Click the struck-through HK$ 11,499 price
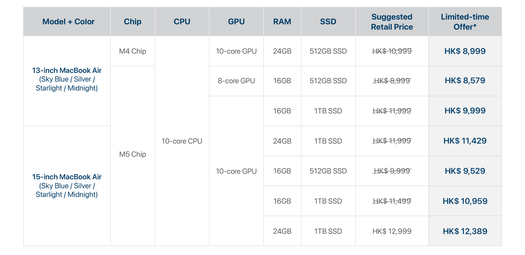525x255 pixels. [392, 201]
